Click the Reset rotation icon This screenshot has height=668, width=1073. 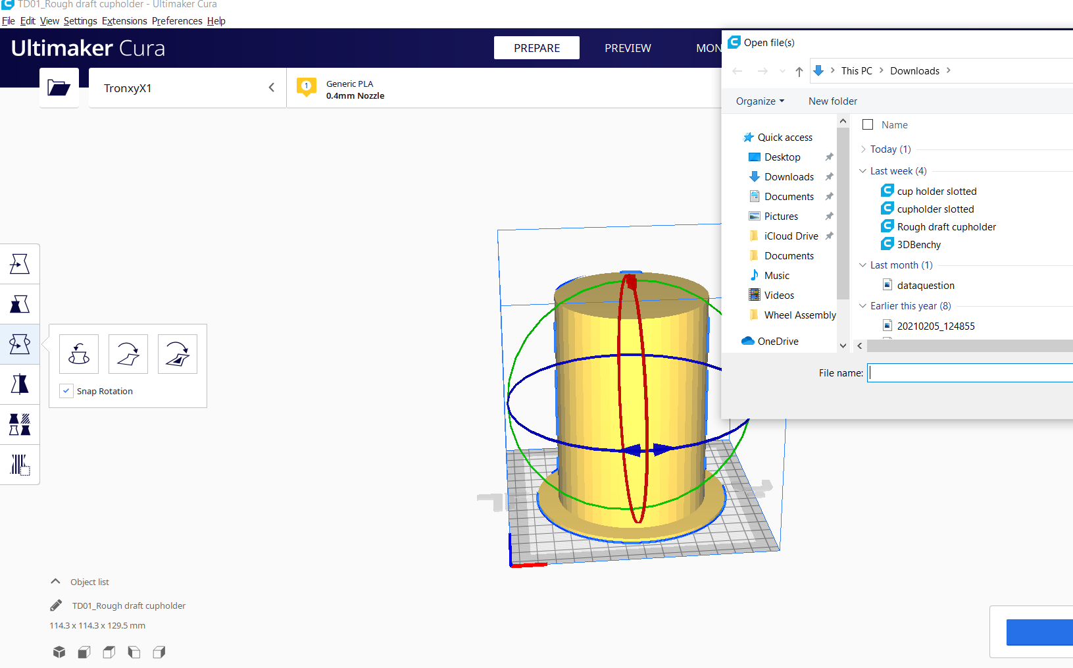(x=79, y=354)
